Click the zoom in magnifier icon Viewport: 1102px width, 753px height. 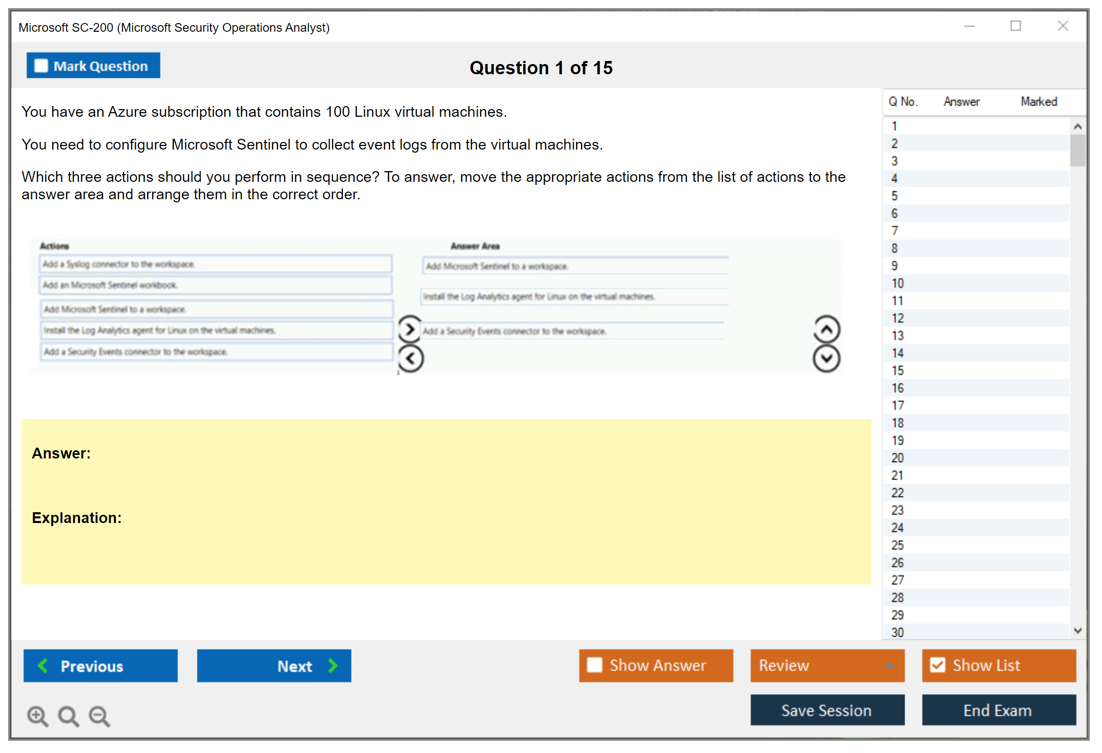[37, 716]
